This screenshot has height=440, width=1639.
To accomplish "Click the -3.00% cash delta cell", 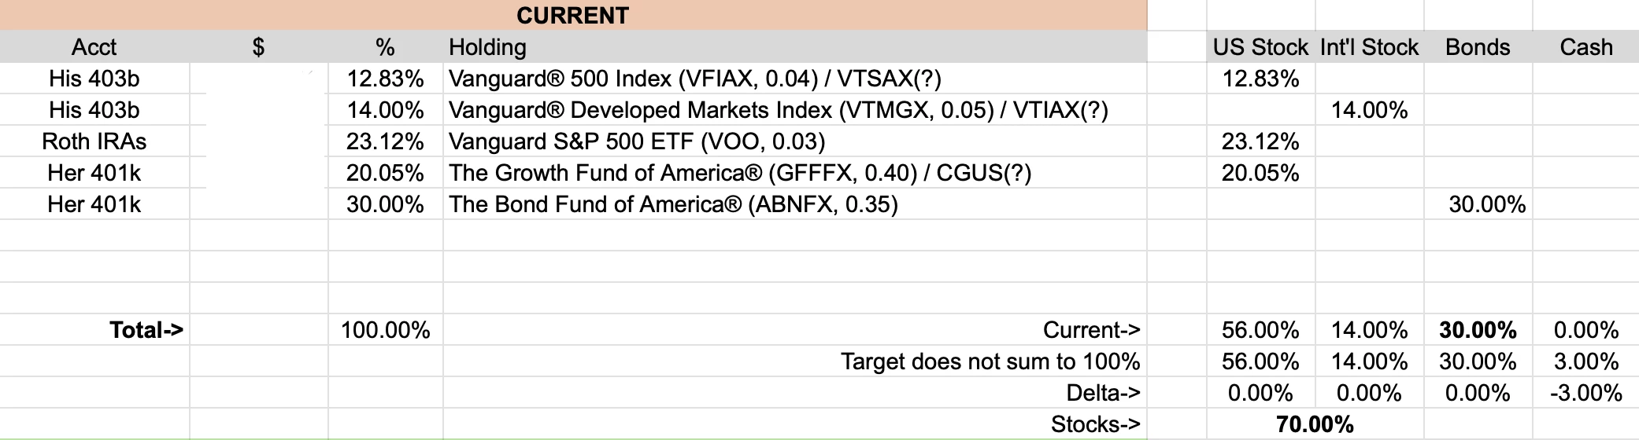I will pyautogui.click(x=1585, y=393).
